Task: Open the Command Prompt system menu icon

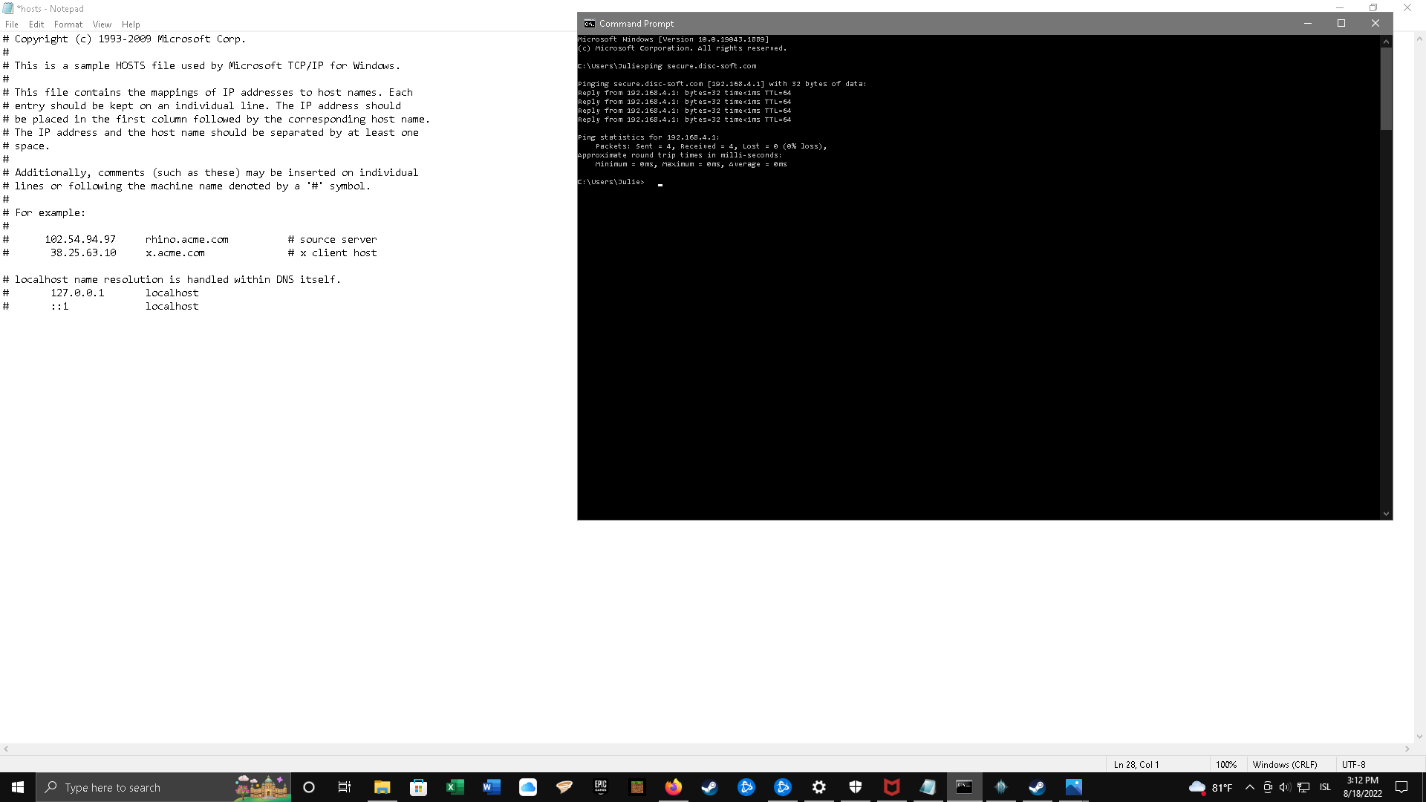Action: coord(589,24)
